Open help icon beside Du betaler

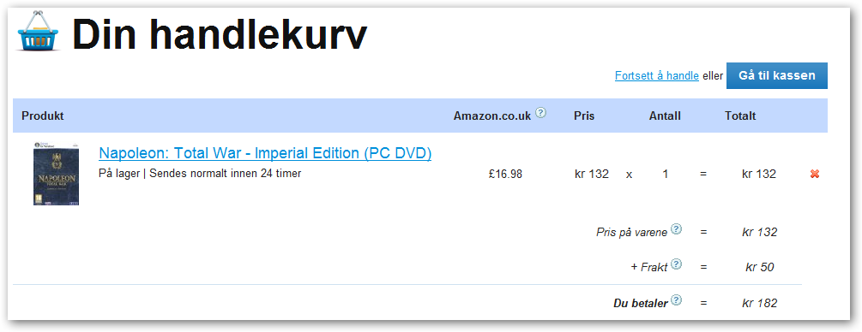click(677, 300)
